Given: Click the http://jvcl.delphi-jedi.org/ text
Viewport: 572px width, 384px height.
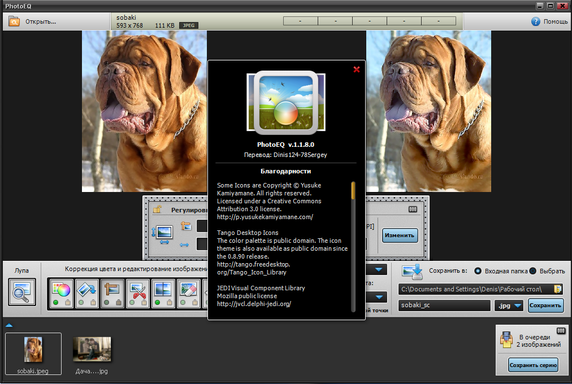Looking at the screenshot, I should [x=254, y=304].
